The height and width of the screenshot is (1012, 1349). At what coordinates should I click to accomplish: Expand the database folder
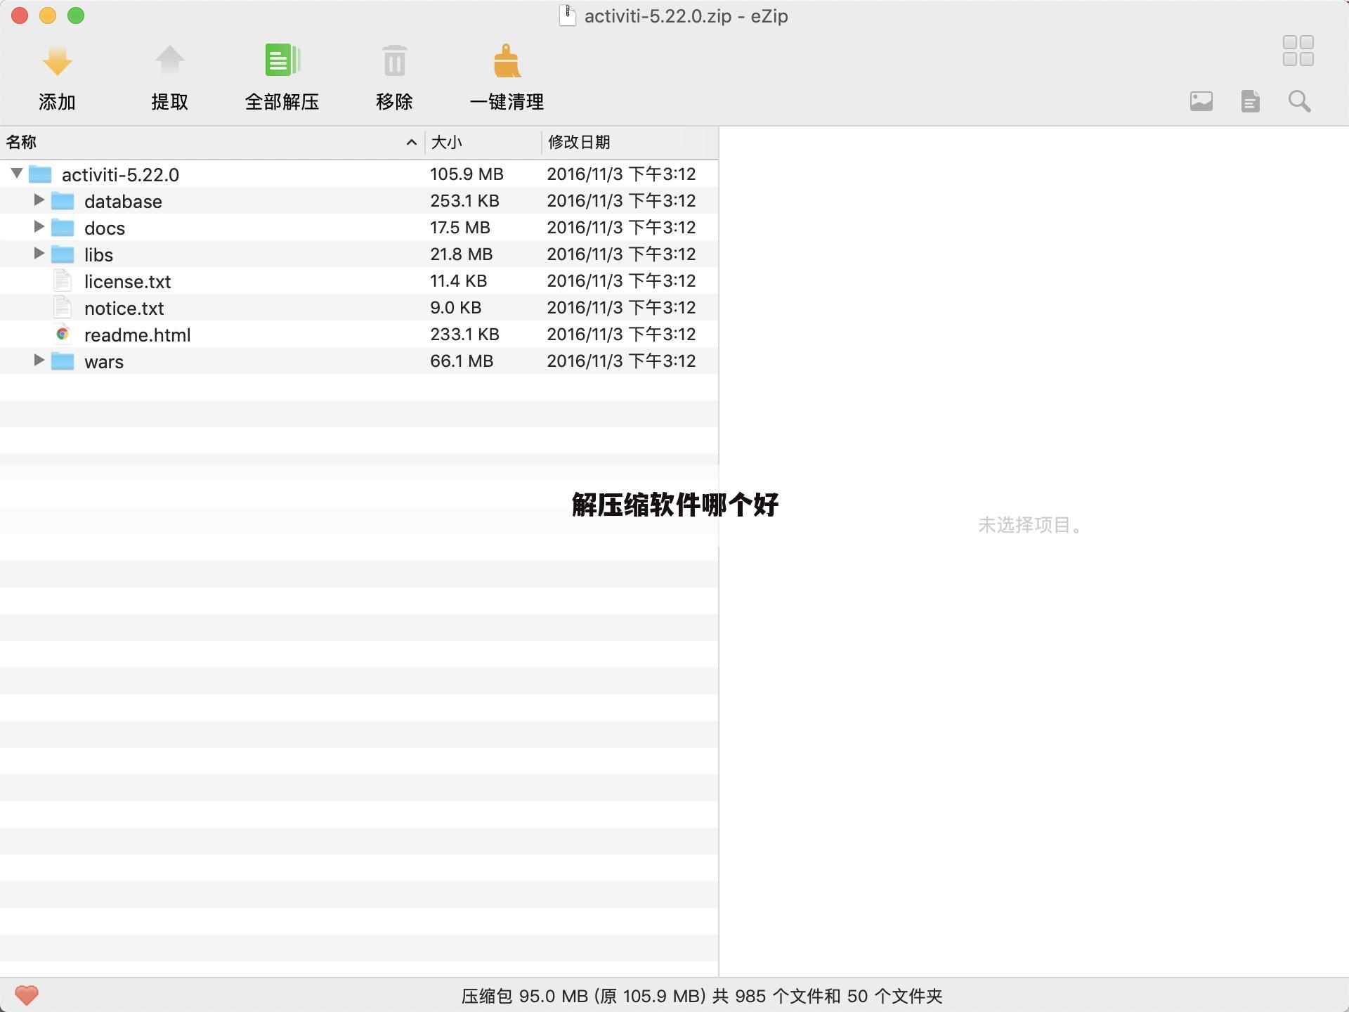tap(39, 200)
